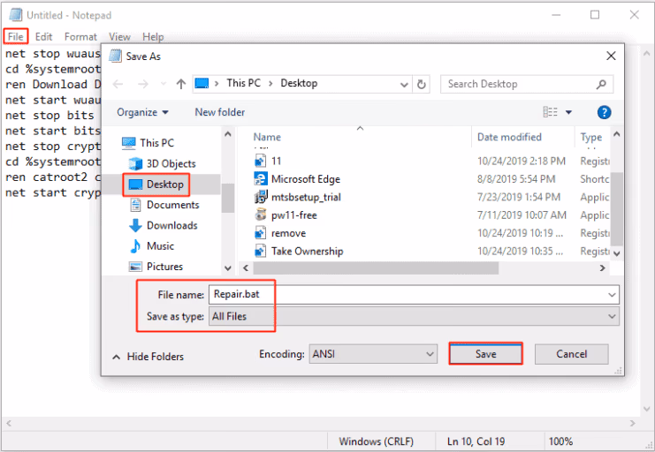Open the Help menu in Notepad
Screen dimensions: 655x452
click(153, 37)
